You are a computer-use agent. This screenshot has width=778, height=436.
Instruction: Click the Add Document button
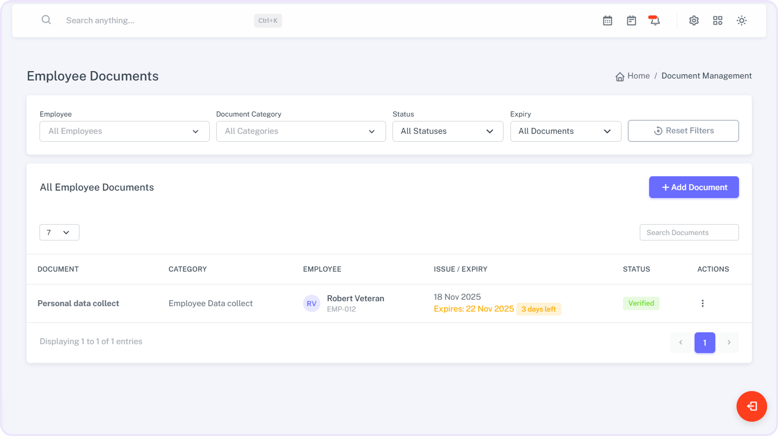click(694, 188)
